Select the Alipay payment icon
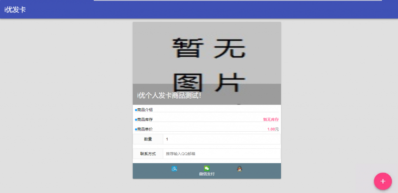Viewport: 398px width, 193px height. point(175,169)
